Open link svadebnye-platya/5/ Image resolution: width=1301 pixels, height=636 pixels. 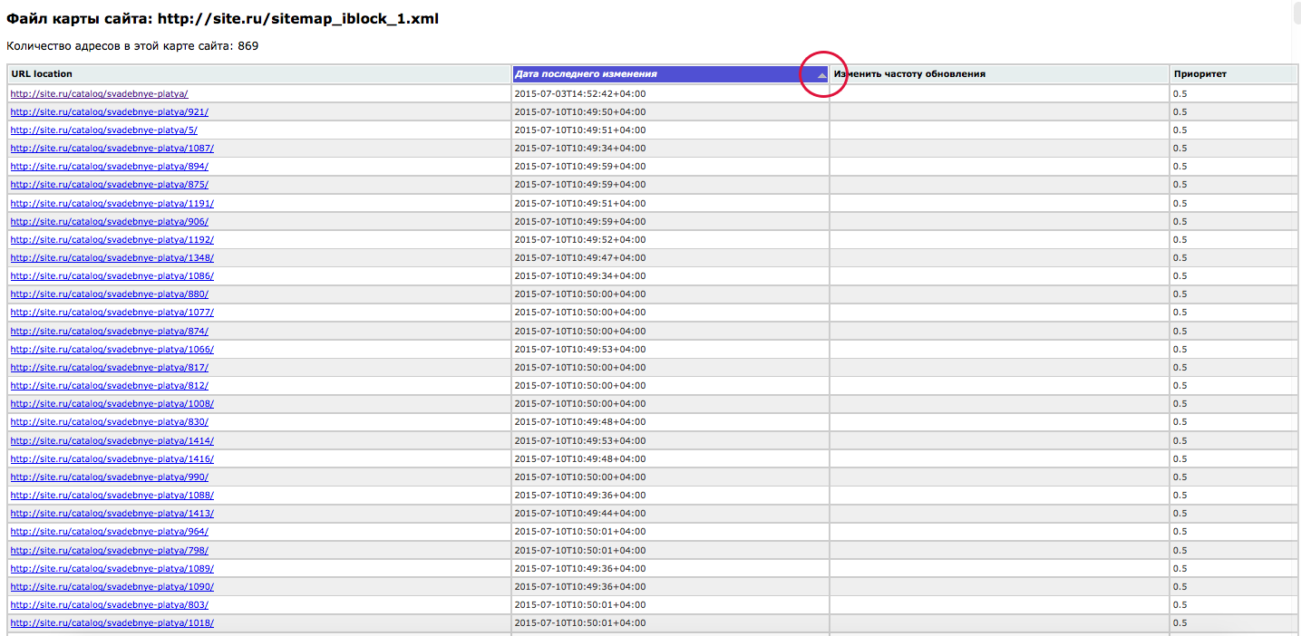click(x=103, y=130)
